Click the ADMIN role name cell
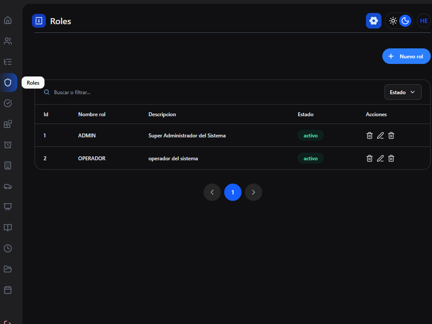Viewport: 432px width, 324px height. 87,136
